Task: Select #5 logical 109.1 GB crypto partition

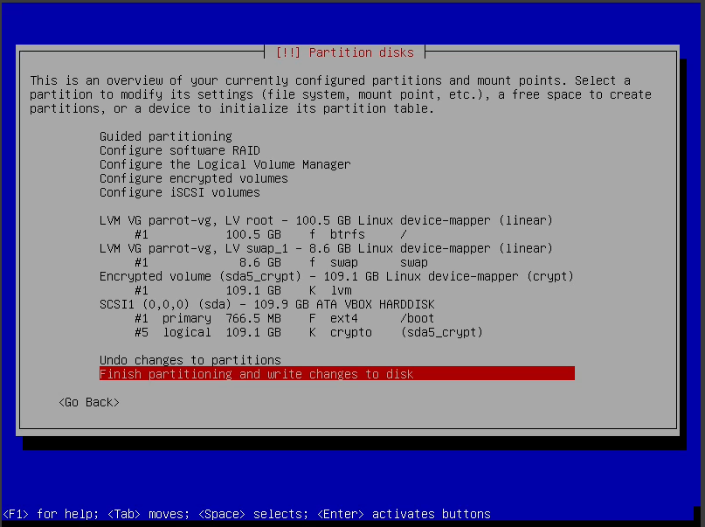Action: (x=308, y=332)
